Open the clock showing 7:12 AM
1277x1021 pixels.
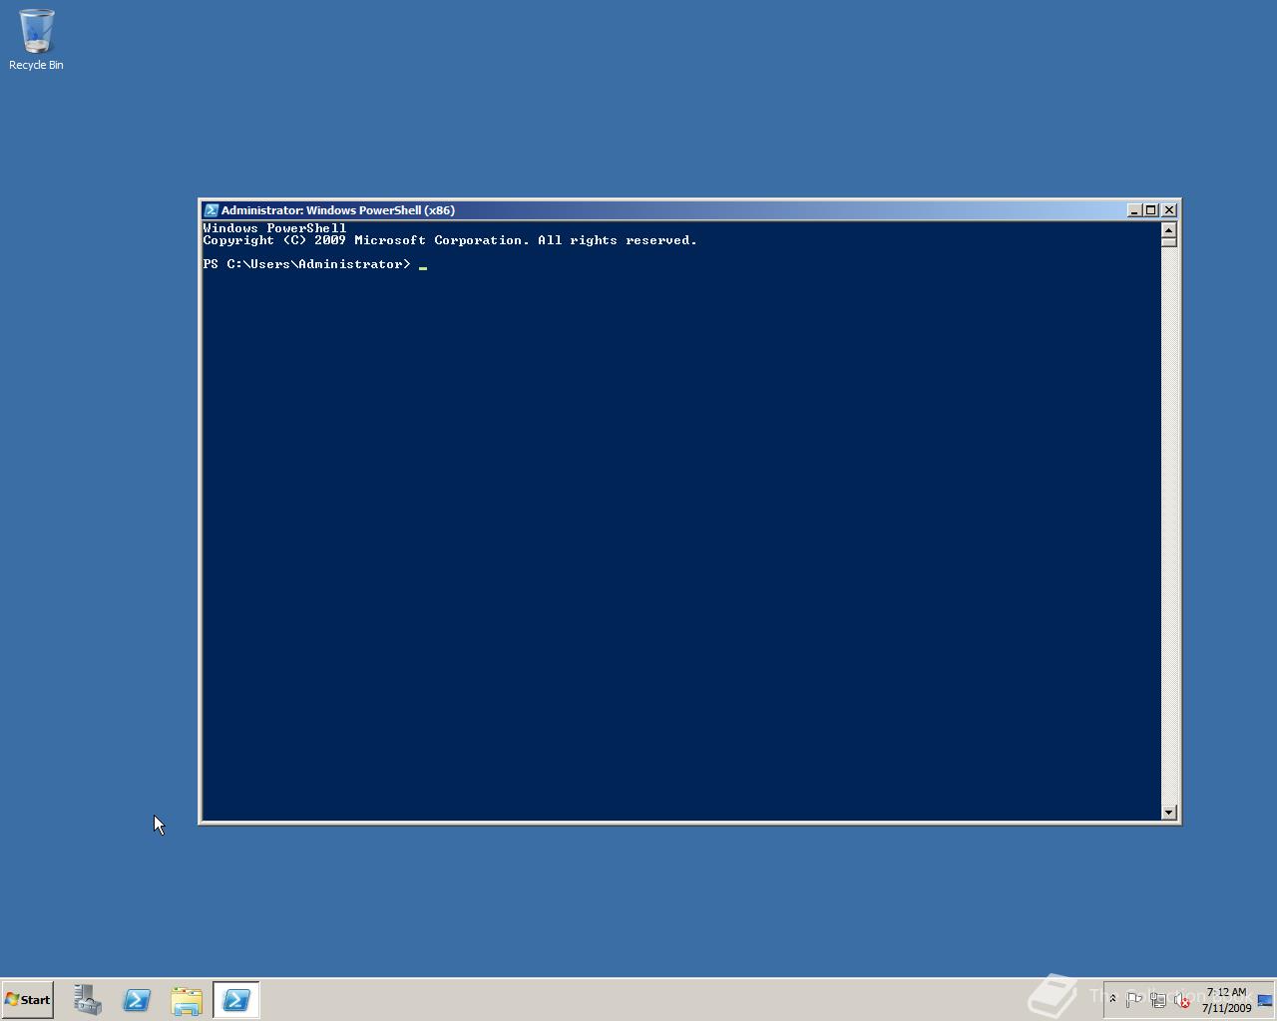[1226, 1000]
